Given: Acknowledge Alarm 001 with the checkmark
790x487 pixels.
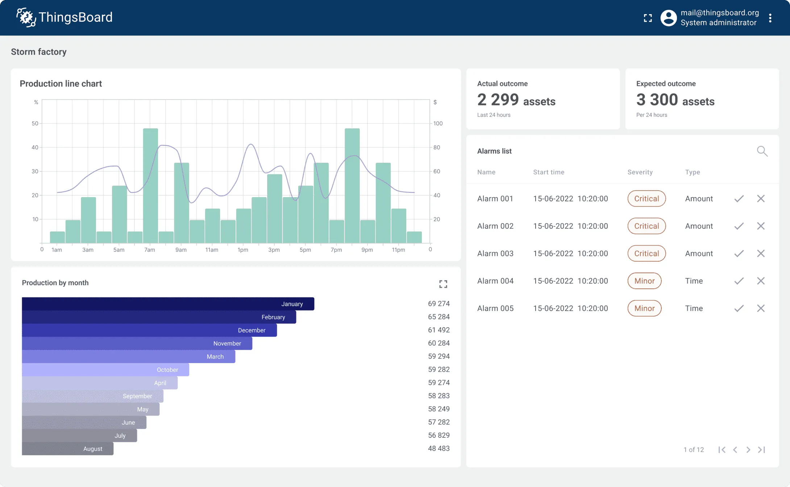Looking at the screenshot, I should point(739,199).
